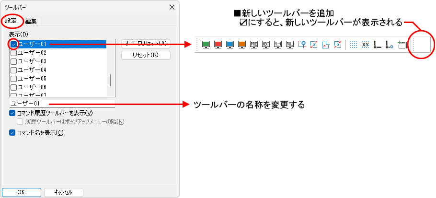Click the キャンセル button
The width and height of the screenshot is (436, 198).
(x=63, y=192)
